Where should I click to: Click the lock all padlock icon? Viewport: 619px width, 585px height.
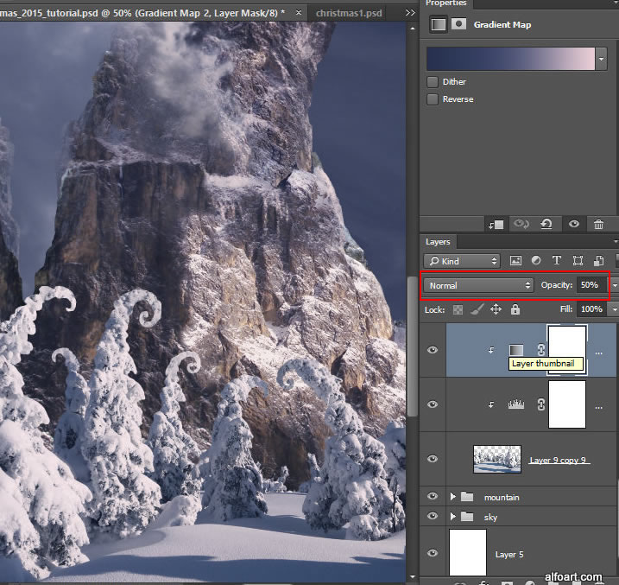(515, 309)
